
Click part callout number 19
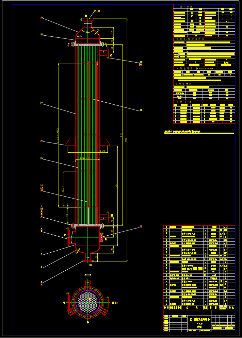pos(42,17)
